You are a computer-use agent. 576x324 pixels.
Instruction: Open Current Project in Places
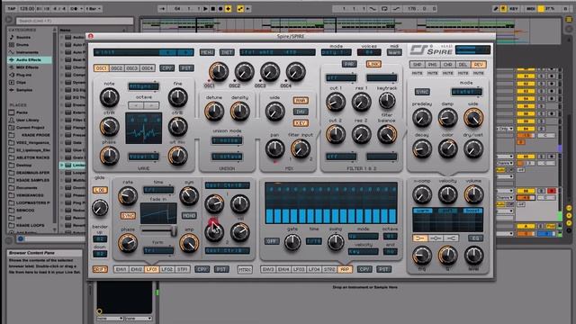pyautogui.click(x=30, y=128)
